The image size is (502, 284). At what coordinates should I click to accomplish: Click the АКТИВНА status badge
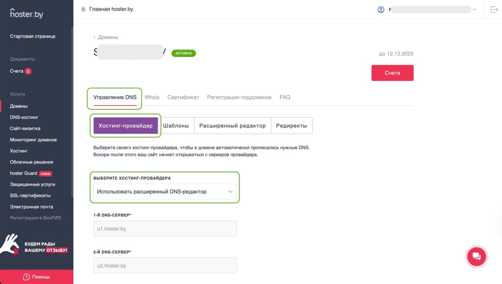pyautogui.click(x=184, y=53)
